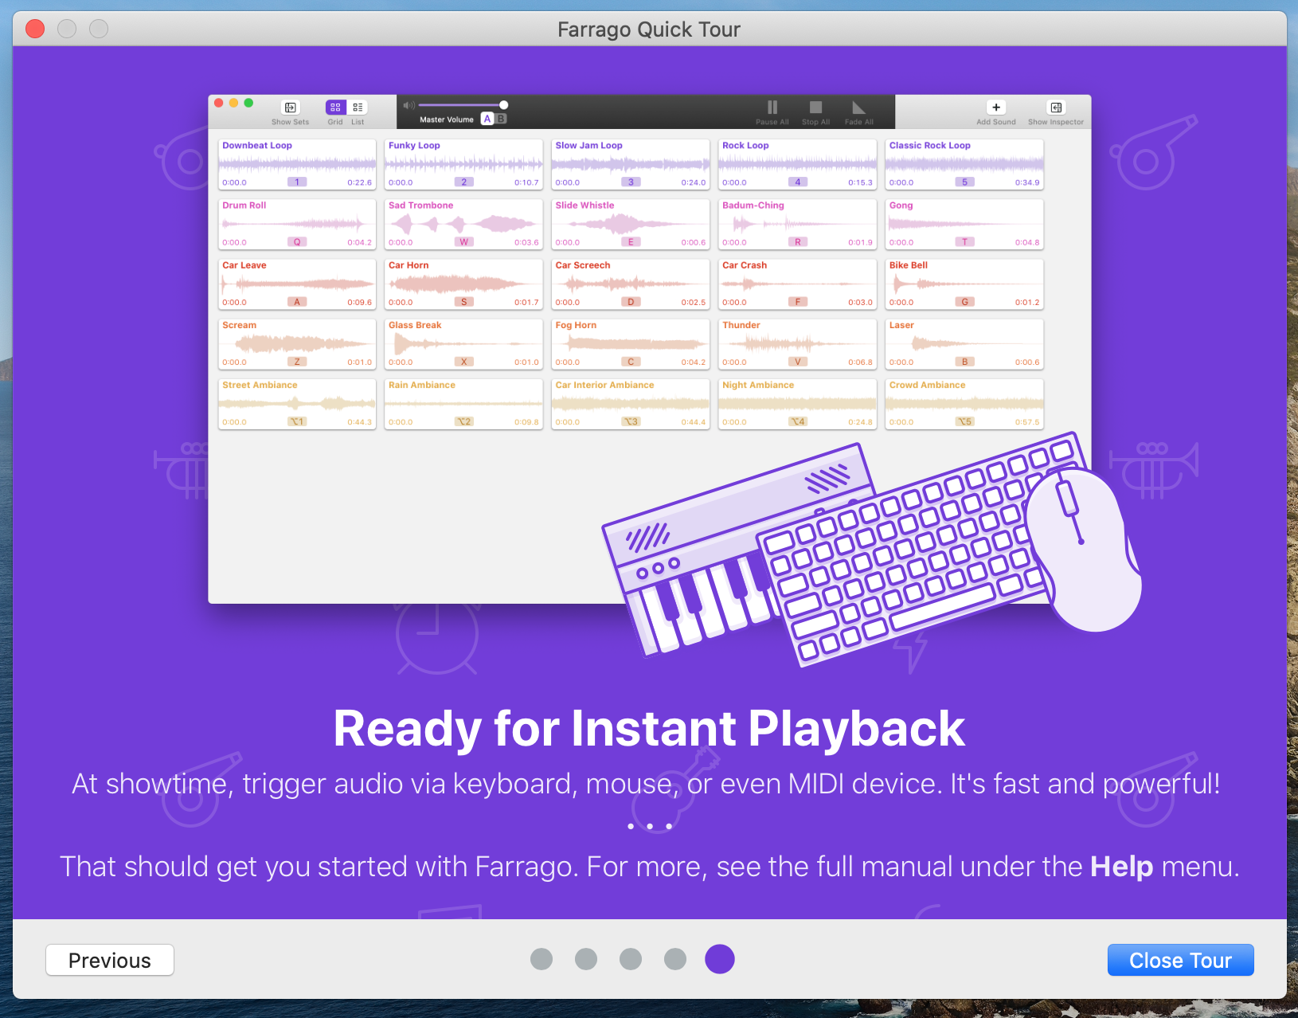The height and width of the screenshot is (1018, 1298).
Task: Jump to the second tour page dot
Action: coord(586,959)
